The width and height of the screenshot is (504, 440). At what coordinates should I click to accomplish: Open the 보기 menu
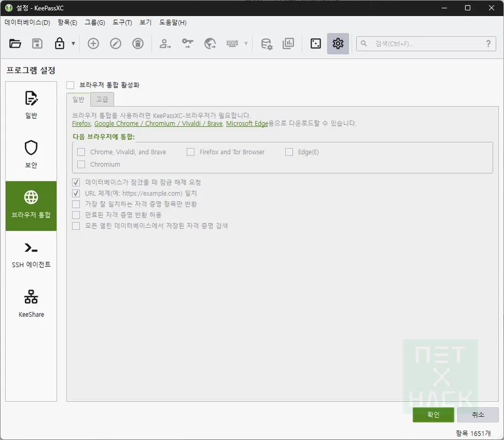pos(145,23)
